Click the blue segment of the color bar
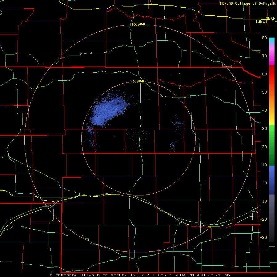The width and height of the screenshot is (277, 277). coord(272,180)
